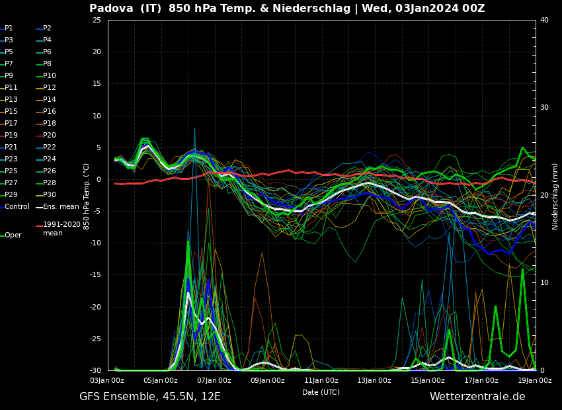Select the "09Jan 00z" date label

(267, 381)
